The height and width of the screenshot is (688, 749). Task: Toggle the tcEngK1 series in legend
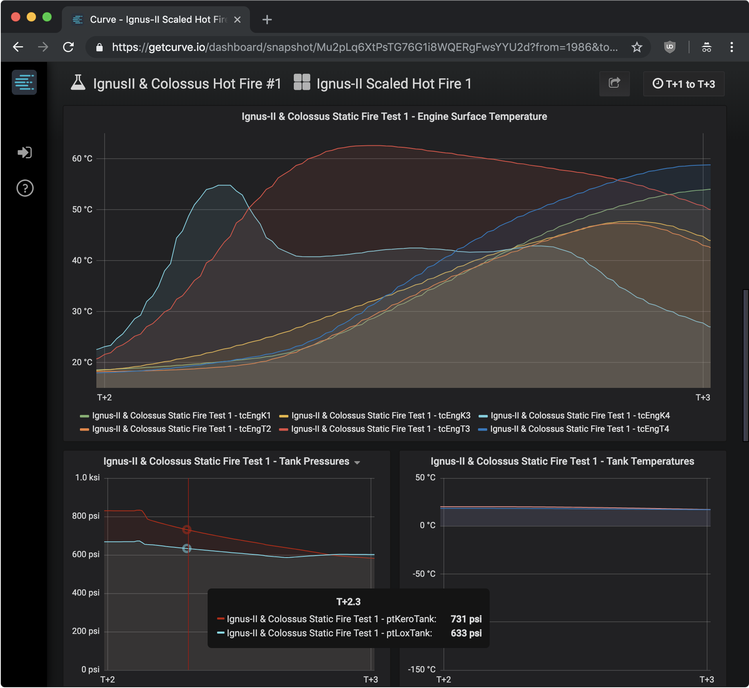(x=181, y=415)
